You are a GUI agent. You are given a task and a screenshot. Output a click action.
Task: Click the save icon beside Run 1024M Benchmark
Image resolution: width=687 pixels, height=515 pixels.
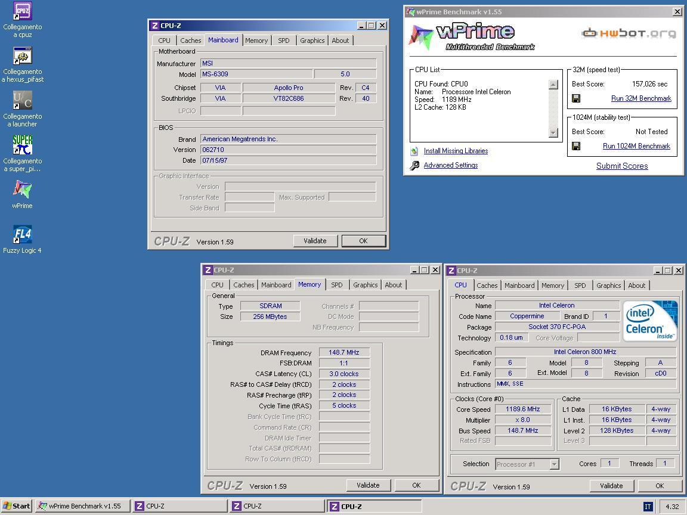(x=576, y=146)
